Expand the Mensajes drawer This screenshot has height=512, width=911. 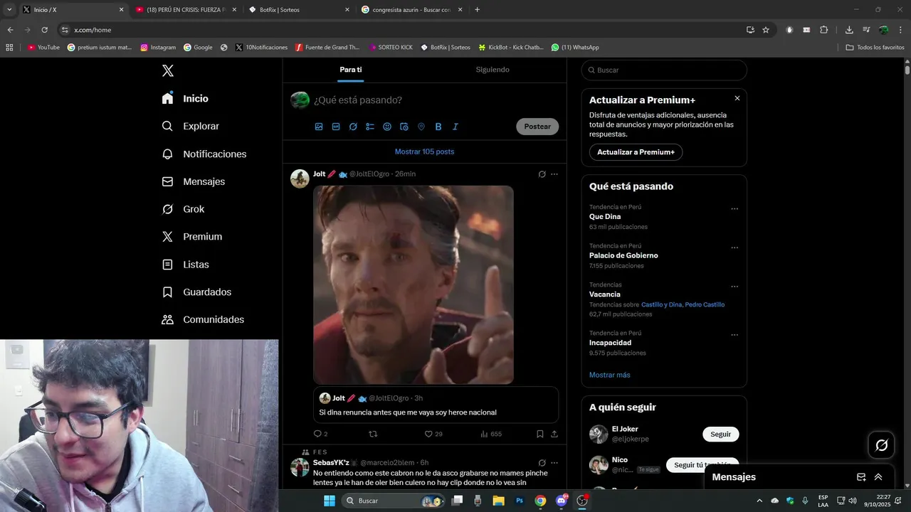878,477
